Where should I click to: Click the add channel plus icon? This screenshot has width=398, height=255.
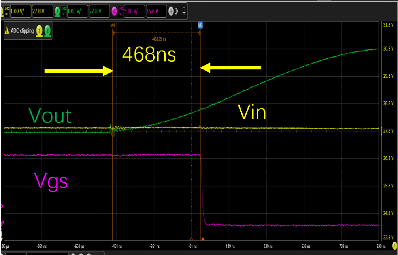coord(171,11)
